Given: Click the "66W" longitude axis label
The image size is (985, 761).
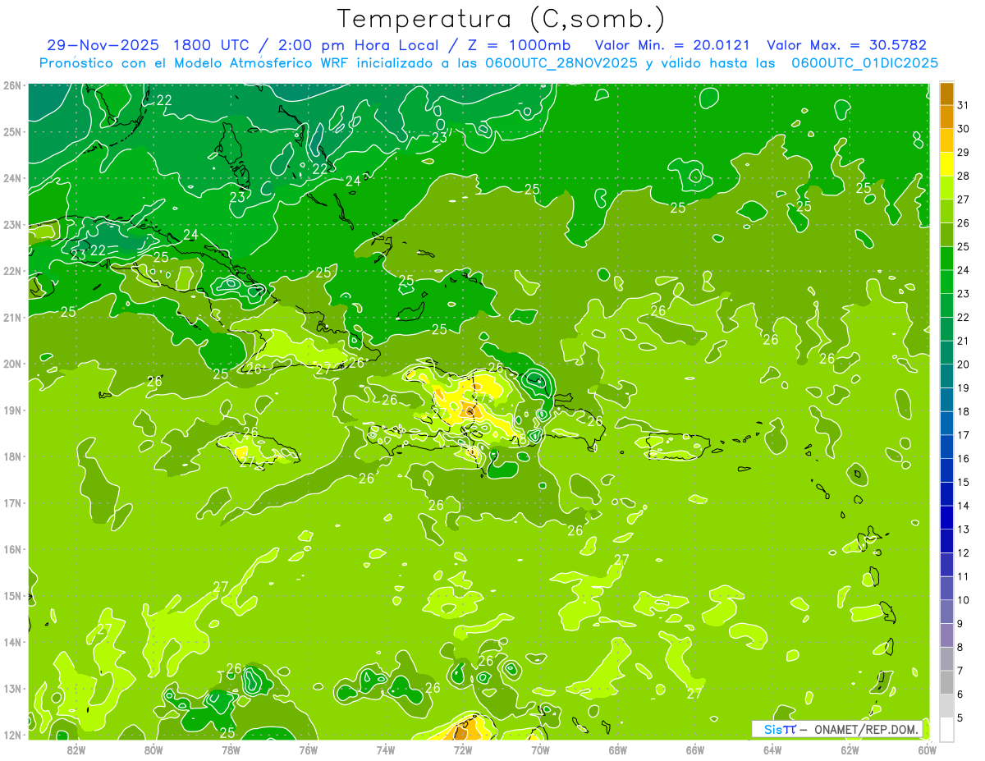Looking at the screenshot, I should [695, 750].
